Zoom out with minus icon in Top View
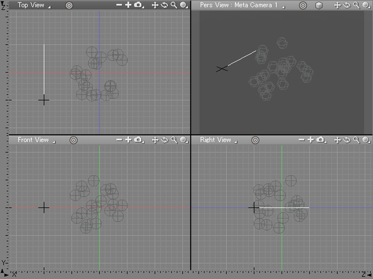The image size is (373, 279). pyautogui.click(x=119, y=5)
